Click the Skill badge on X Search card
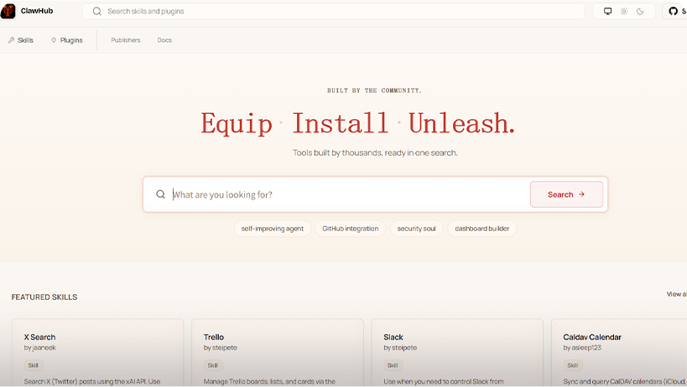This screenshot has width=687, height=387. coord(34,365)
